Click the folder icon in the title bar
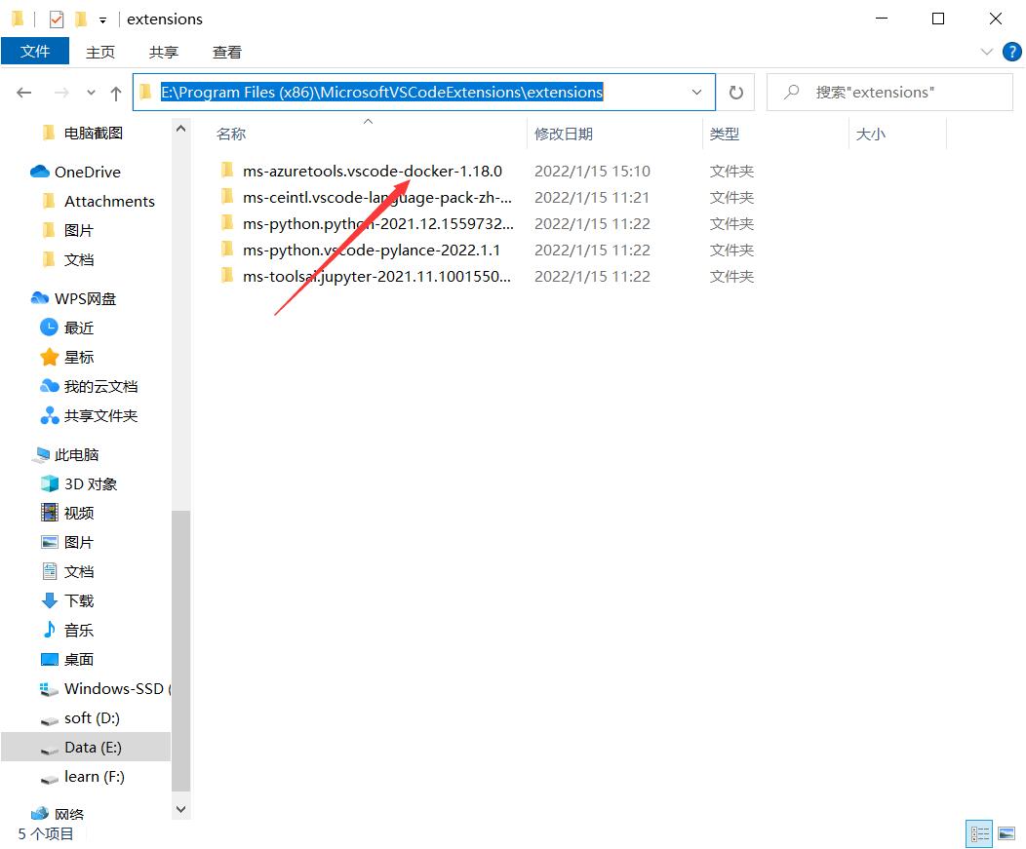This screenshot has height=849, width=1026. (x=17, y=19)
